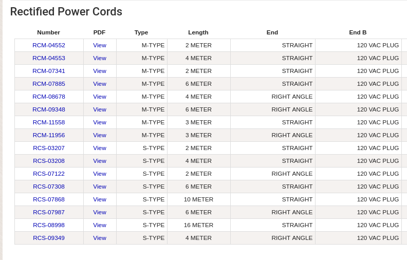Click the RCM-07341 part link

(x=49, y=71)
